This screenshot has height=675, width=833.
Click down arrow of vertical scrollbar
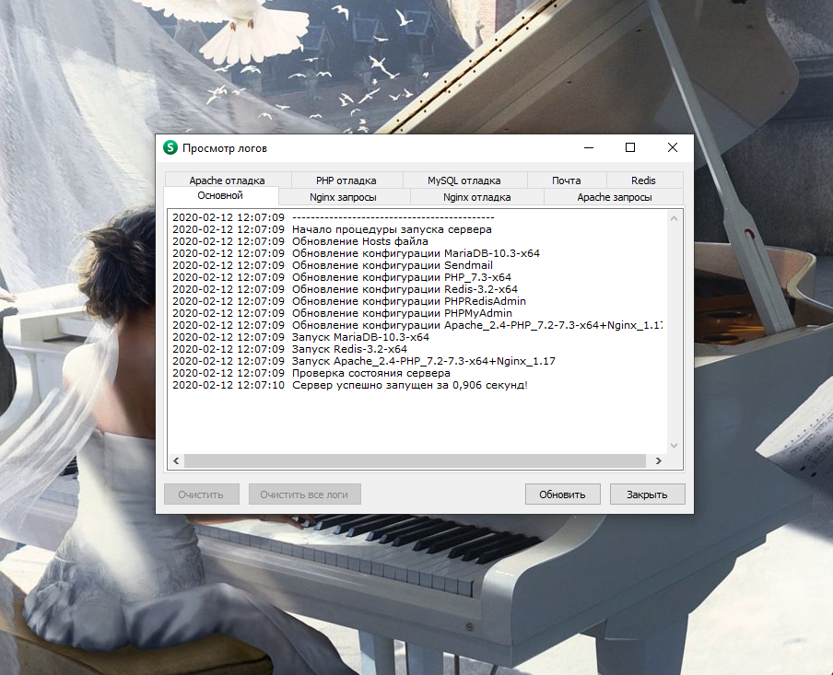coord(674,446)
